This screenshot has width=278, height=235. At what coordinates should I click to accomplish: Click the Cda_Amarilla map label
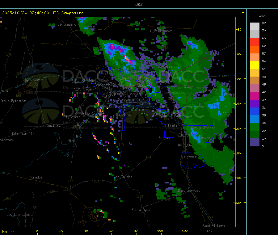click(23, 134)
